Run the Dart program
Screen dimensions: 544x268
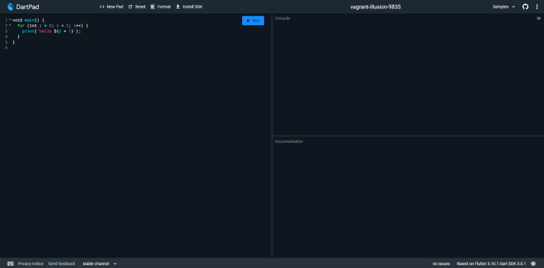[253, 21]
